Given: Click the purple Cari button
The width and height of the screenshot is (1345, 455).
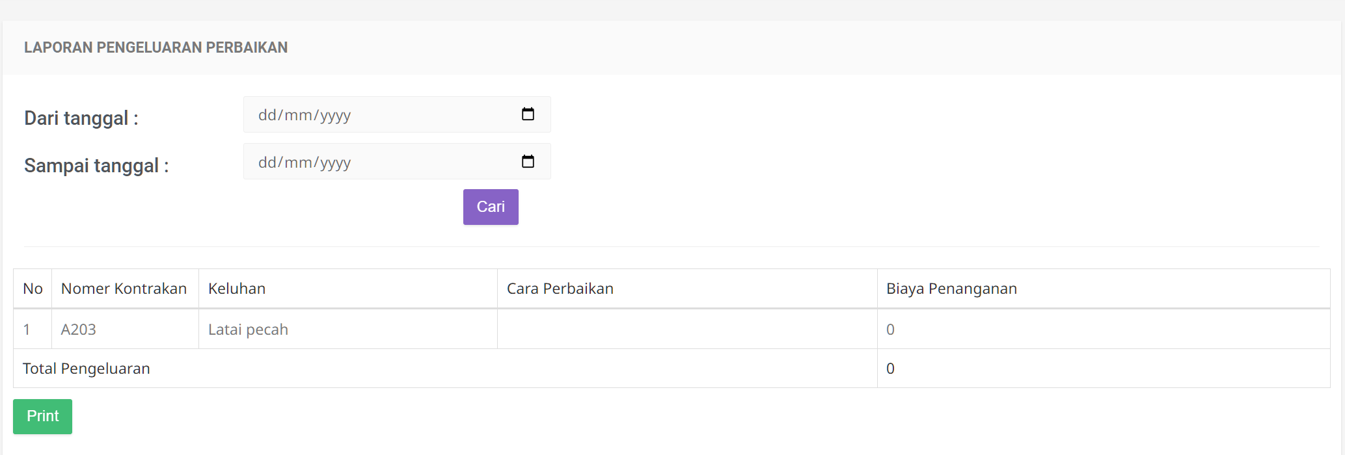Looking at the screenshot, I should (491, 207).
